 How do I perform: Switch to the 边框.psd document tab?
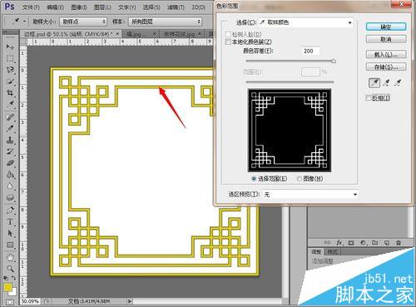71,34
